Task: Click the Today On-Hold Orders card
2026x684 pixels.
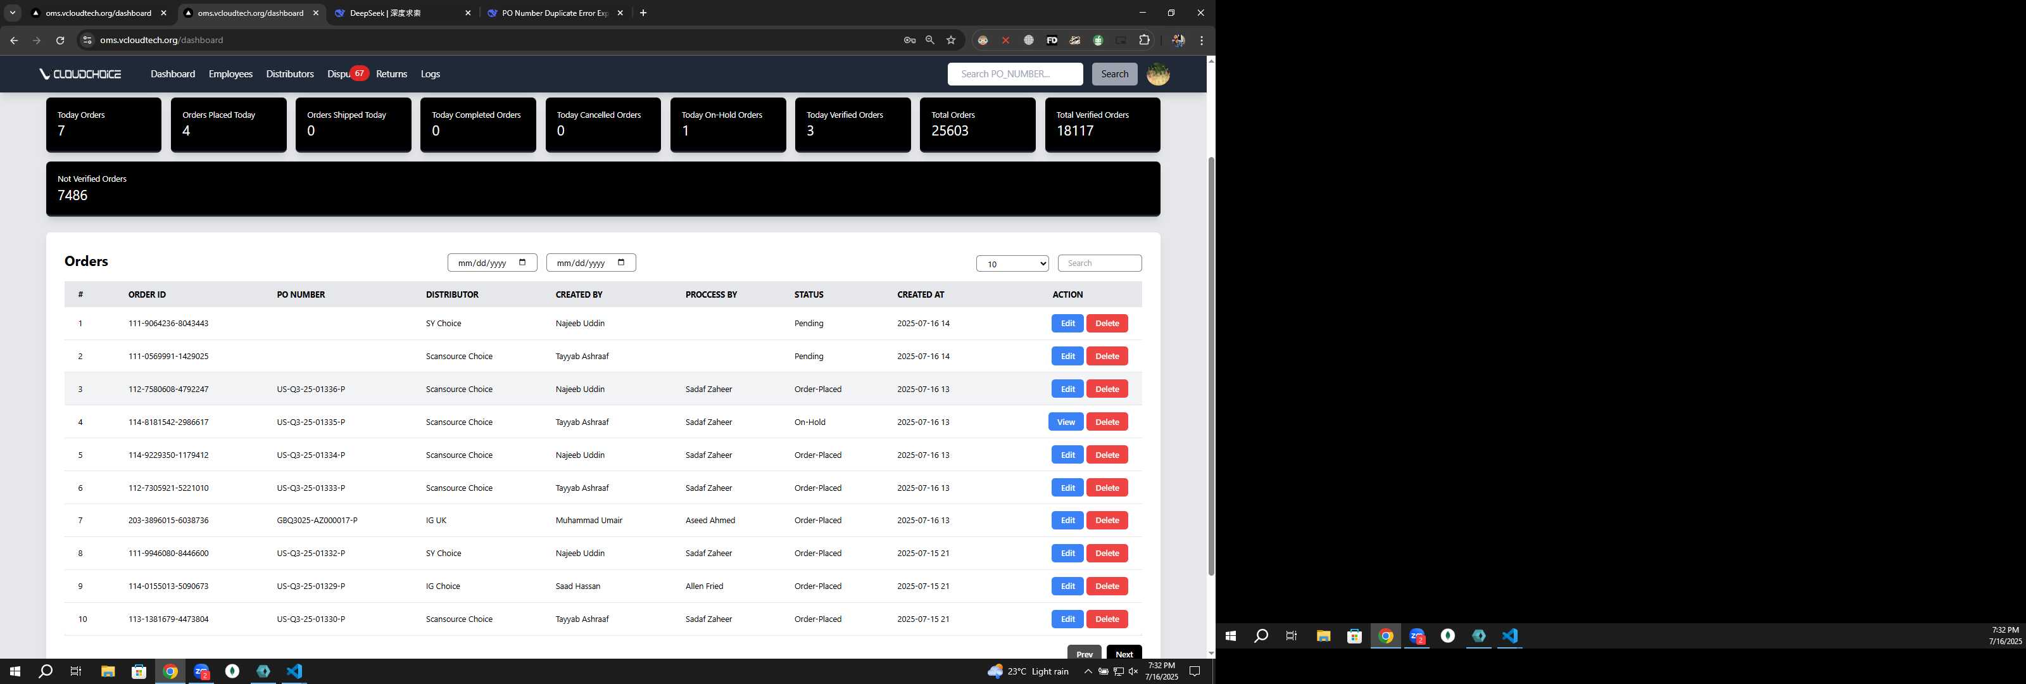Action: (727, 124)
